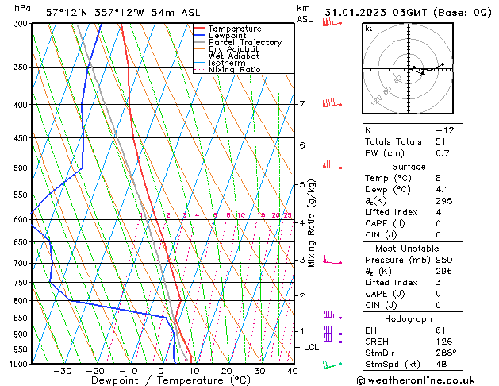The width and height of the screenshot is (499, 386).
Task: Click the Surface Temp (°C) row label
Action: [388, 178]
